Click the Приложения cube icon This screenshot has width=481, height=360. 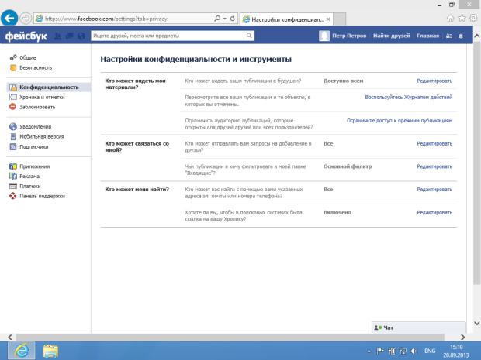click(x=13, y=166)
